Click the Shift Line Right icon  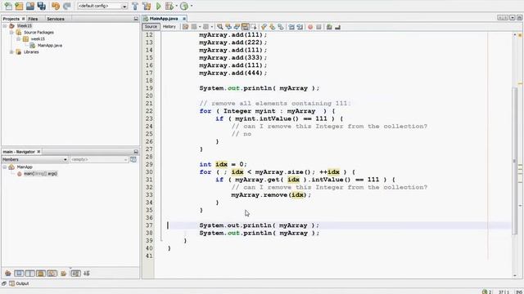[x=300, y=27]
